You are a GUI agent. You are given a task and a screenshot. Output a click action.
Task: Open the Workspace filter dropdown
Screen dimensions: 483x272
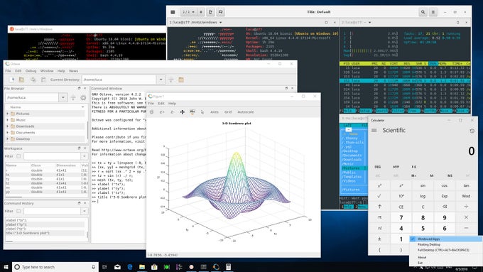tap(84, 156)
